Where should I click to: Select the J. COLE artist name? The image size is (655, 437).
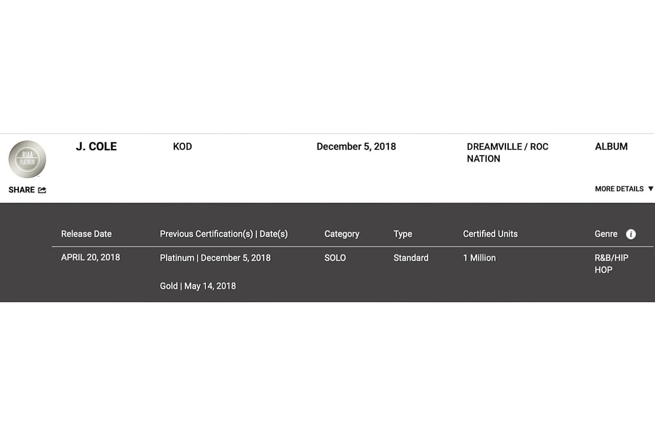coord(96,147)
